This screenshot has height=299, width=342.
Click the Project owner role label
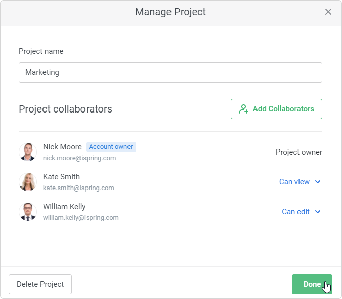tap(299, 152)
